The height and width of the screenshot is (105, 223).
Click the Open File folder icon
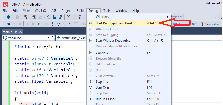click(49, 17)
